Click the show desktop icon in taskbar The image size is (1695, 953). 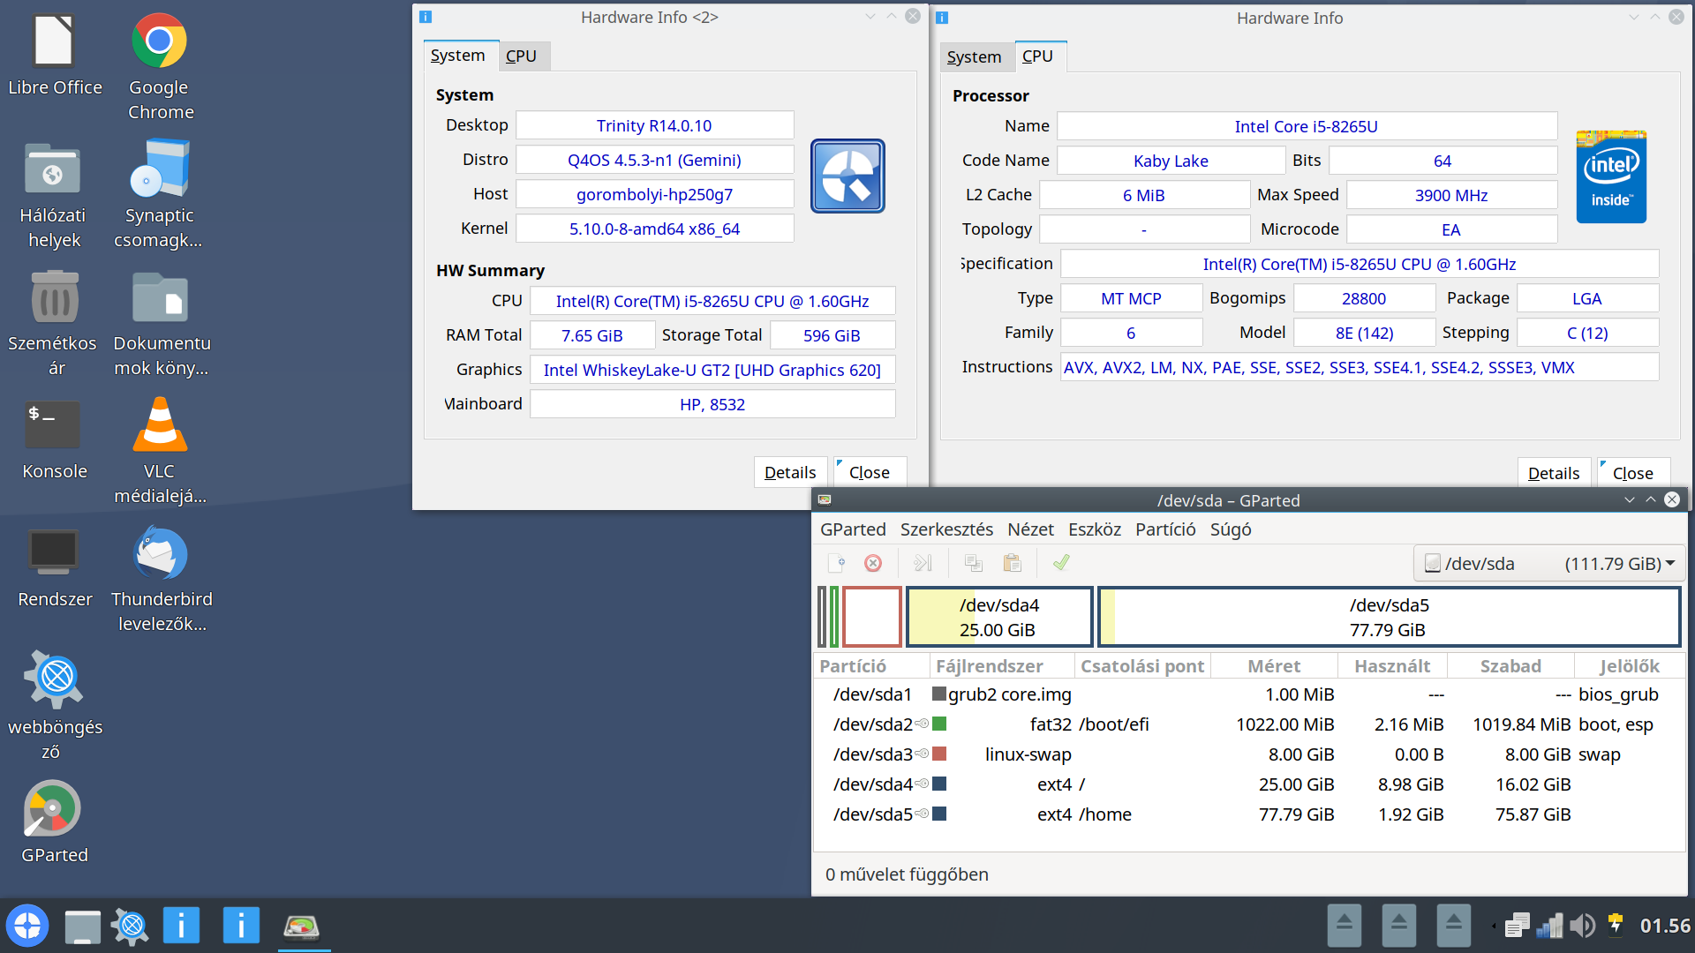click(82, 927)
